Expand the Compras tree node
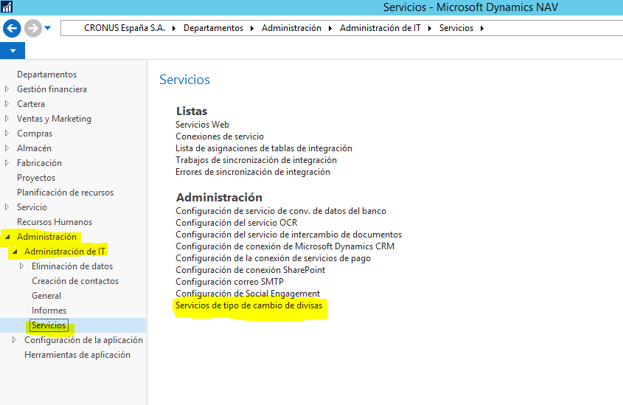This screenshot has width=623, height=405. [7, 133]
